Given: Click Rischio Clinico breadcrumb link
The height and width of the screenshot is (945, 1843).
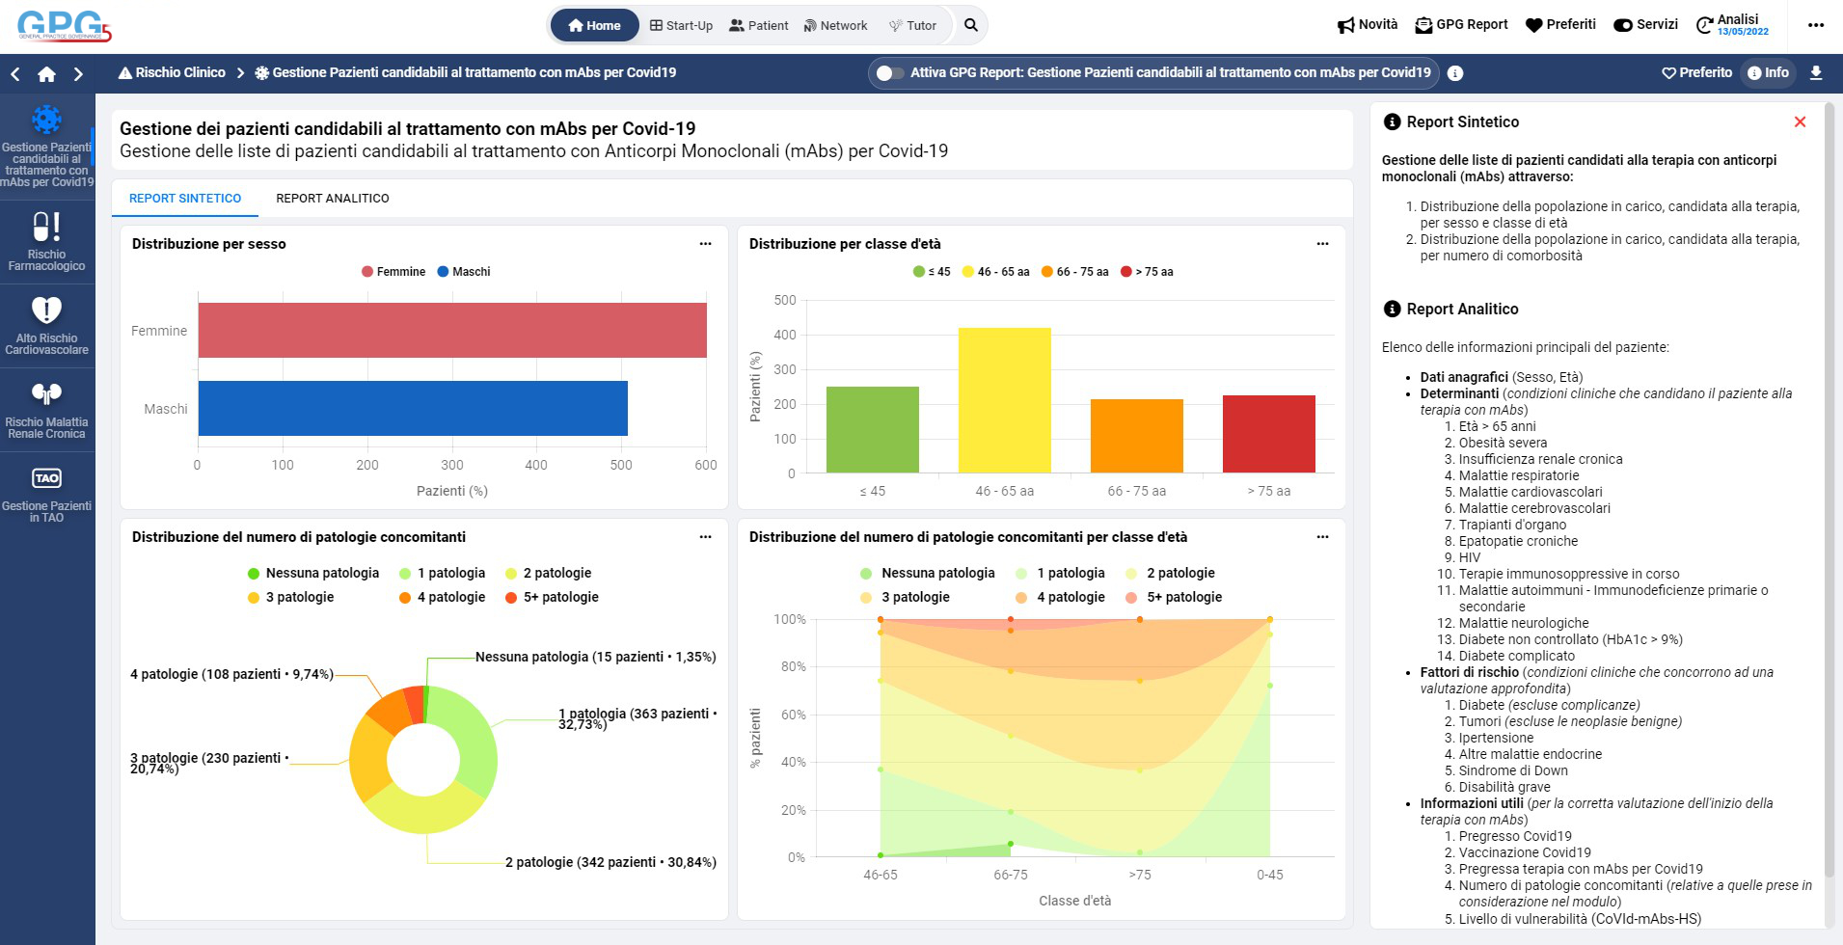Looking at the screenshot, I should click(172, 72).
